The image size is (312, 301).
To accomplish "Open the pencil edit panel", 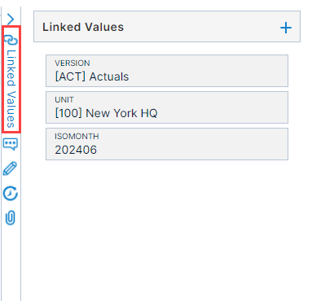I will [10, 168].
